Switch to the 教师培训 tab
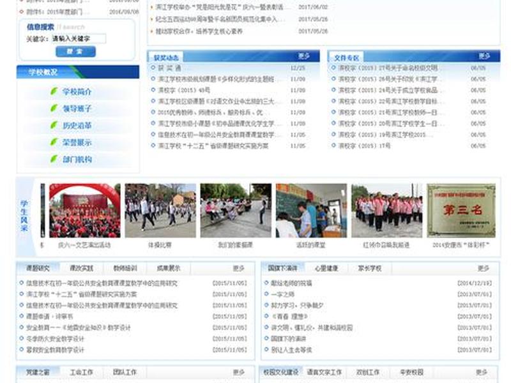Screen dimensions: 511x383 125,268
